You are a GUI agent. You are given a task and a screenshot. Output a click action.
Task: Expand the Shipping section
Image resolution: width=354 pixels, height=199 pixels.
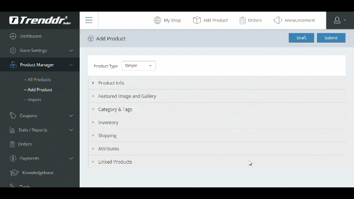click(217, 135)
